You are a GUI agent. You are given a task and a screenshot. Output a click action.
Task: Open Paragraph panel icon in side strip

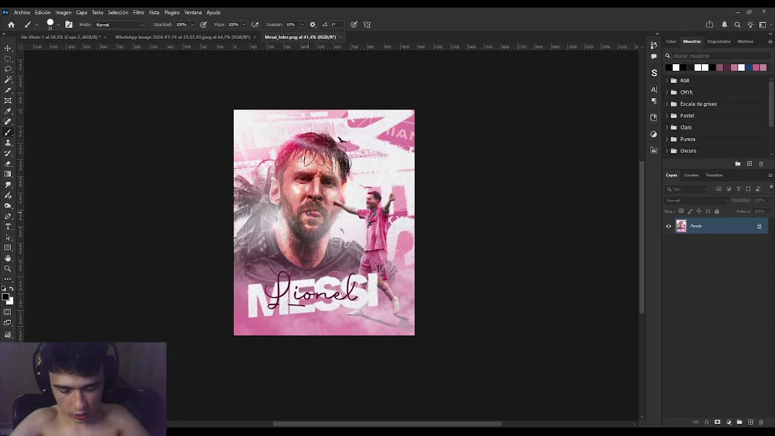click(654, 101)
